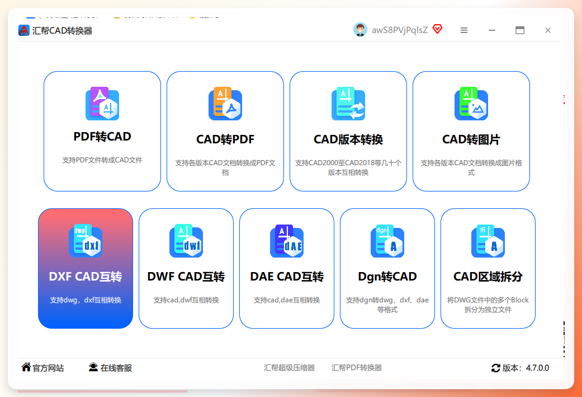Open the 汇帮PDF转换器 link

(x=356, y=368)
